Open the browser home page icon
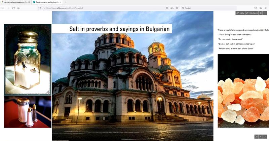The height and width of the screenshot is (141, 269). [x=18, y=8]
